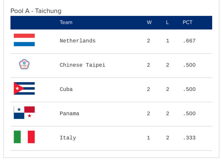Open the Italy team entry
Screen dimensions: 222x162
68,138
